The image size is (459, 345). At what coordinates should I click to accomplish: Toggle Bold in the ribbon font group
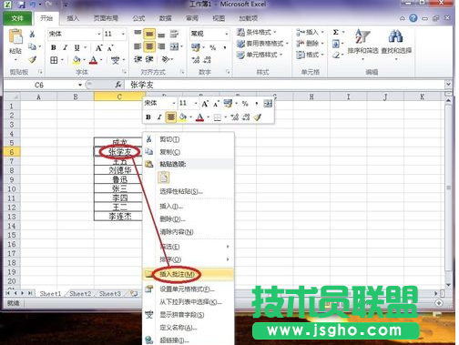point(54,47)
